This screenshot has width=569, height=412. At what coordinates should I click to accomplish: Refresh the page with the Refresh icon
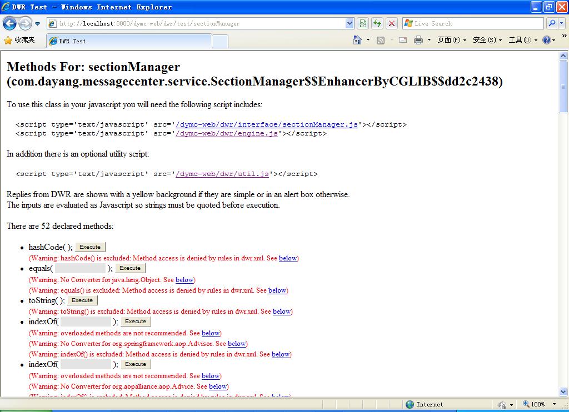(x=377, y=23)
